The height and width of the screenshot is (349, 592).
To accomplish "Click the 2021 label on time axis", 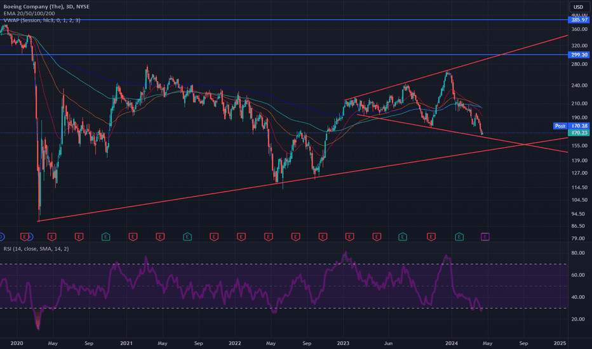I will (x=126, y=343).
